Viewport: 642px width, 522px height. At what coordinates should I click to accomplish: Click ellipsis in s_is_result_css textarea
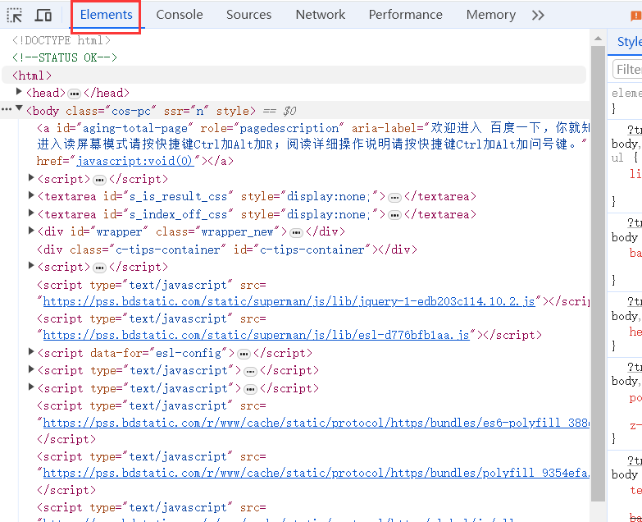394,198
